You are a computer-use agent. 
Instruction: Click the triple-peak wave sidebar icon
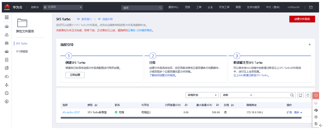[x=7, y=43]
